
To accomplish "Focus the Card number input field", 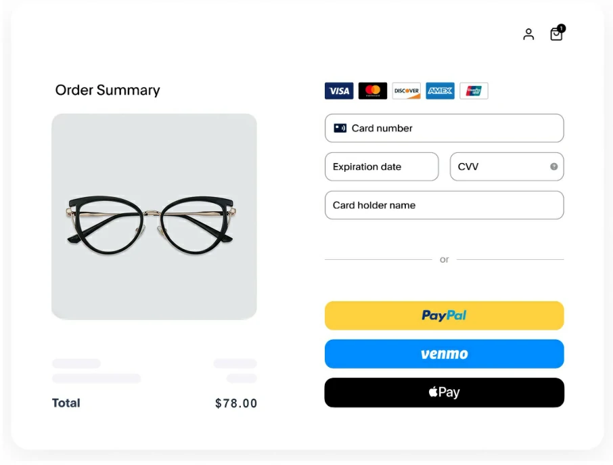I will (444, 129).
